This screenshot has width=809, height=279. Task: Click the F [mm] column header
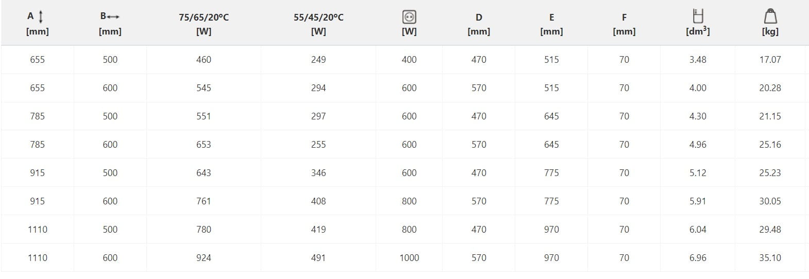click(x=624, y=24)
